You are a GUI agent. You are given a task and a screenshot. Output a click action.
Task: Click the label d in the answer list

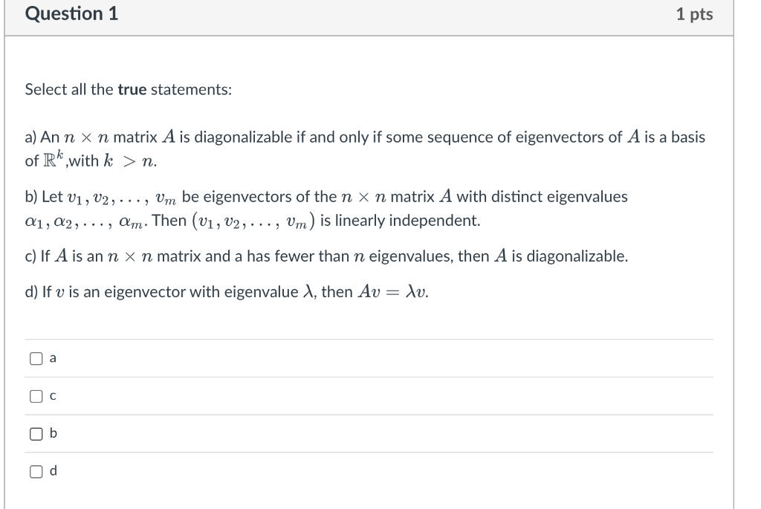(x=51, y=470)
